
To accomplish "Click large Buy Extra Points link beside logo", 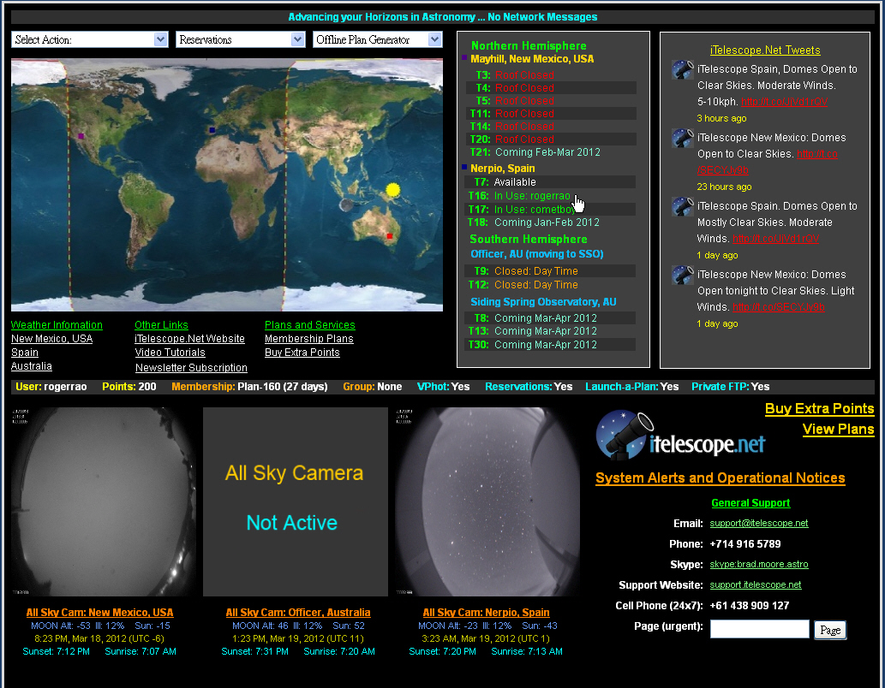I will pyautogui.click(x=820, y=409).
